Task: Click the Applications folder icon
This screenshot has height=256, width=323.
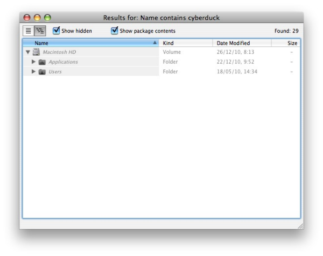Action: point(42,62)
